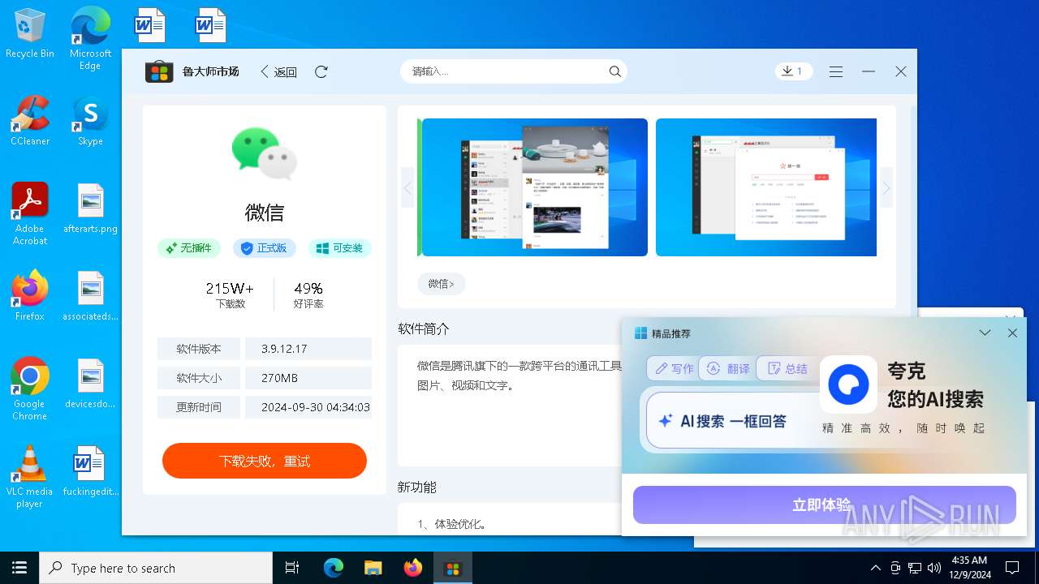The width and height of the screenshot is (1039, 584).
Task: Click the magnifier search icon
Action: point(615,71)
